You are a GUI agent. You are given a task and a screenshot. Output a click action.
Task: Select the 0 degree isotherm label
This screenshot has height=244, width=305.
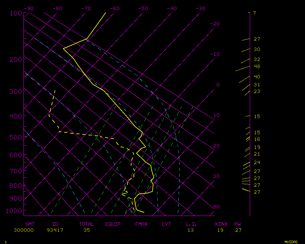point(218,85)
